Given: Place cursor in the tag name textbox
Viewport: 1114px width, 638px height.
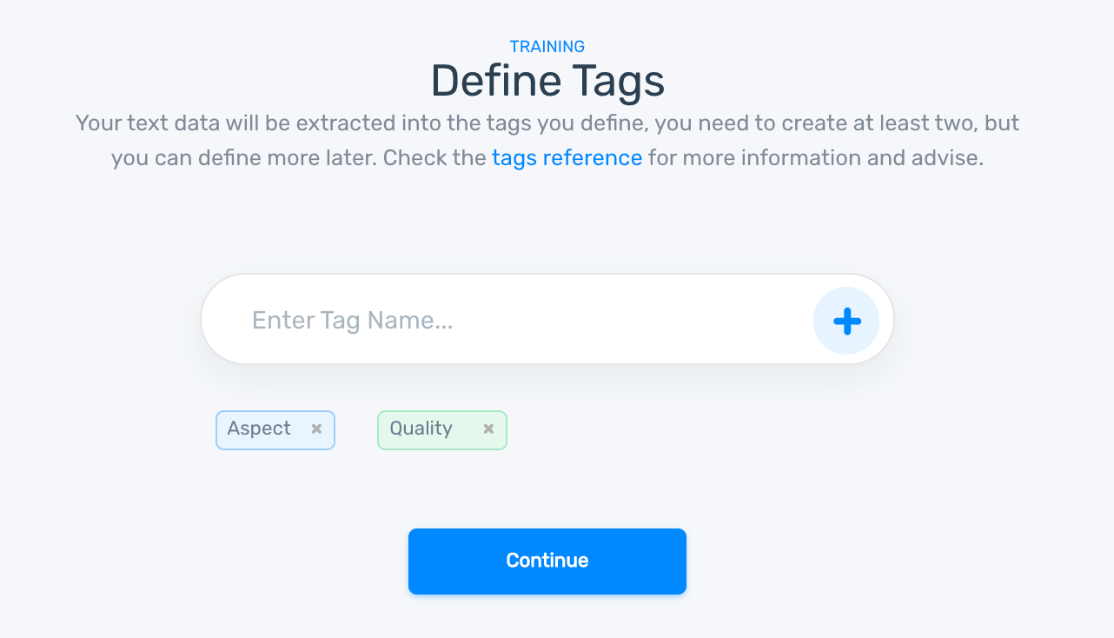Looking at the screenshot, I should 521,321.
